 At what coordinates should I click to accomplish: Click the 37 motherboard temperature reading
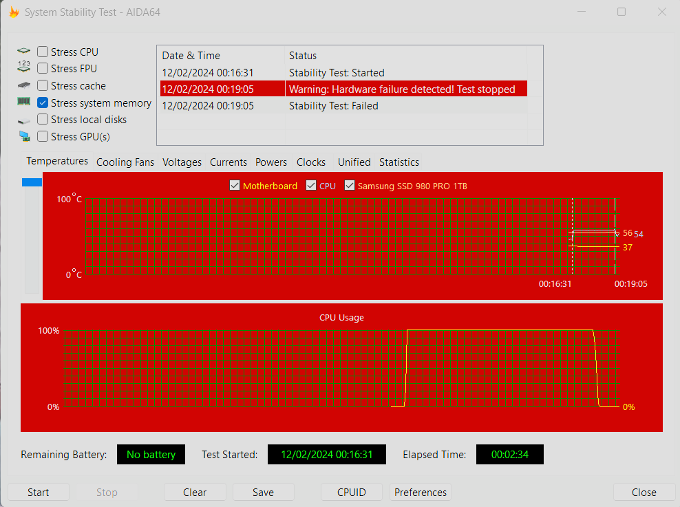coord(628,248)
